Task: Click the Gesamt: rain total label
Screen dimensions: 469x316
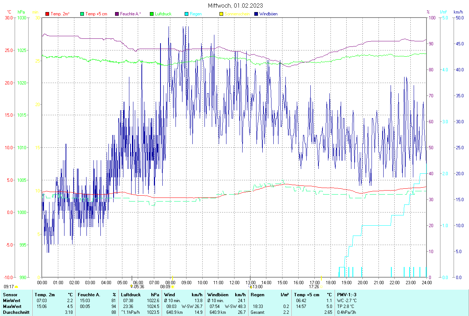Action: pos(258,312)
